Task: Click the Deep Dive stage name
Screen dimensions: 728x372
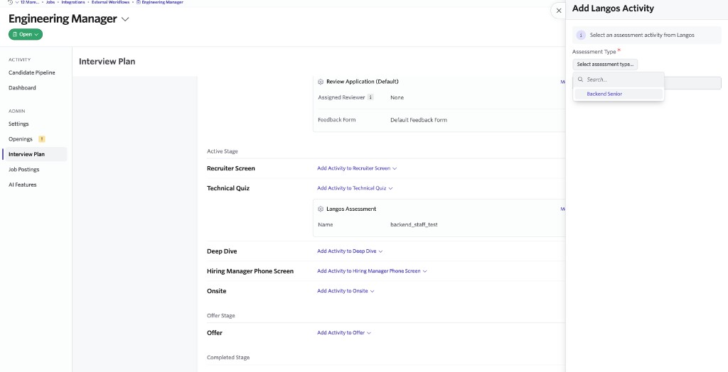Action: click(x=222, y=251)
